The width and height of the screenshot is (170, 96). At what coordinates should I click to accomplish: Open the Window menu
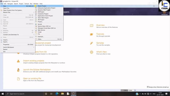[x=36, y=4]
